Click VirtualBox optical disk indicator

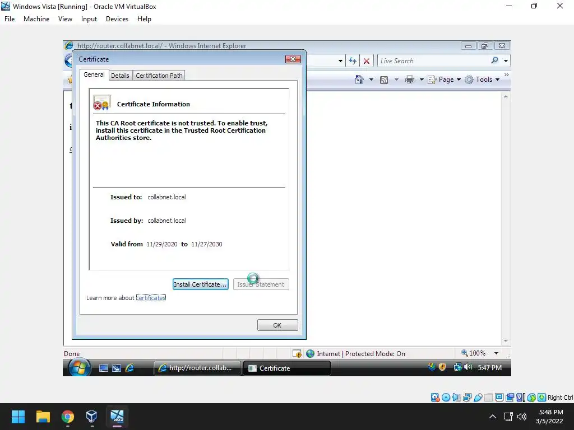click(446, 398)
